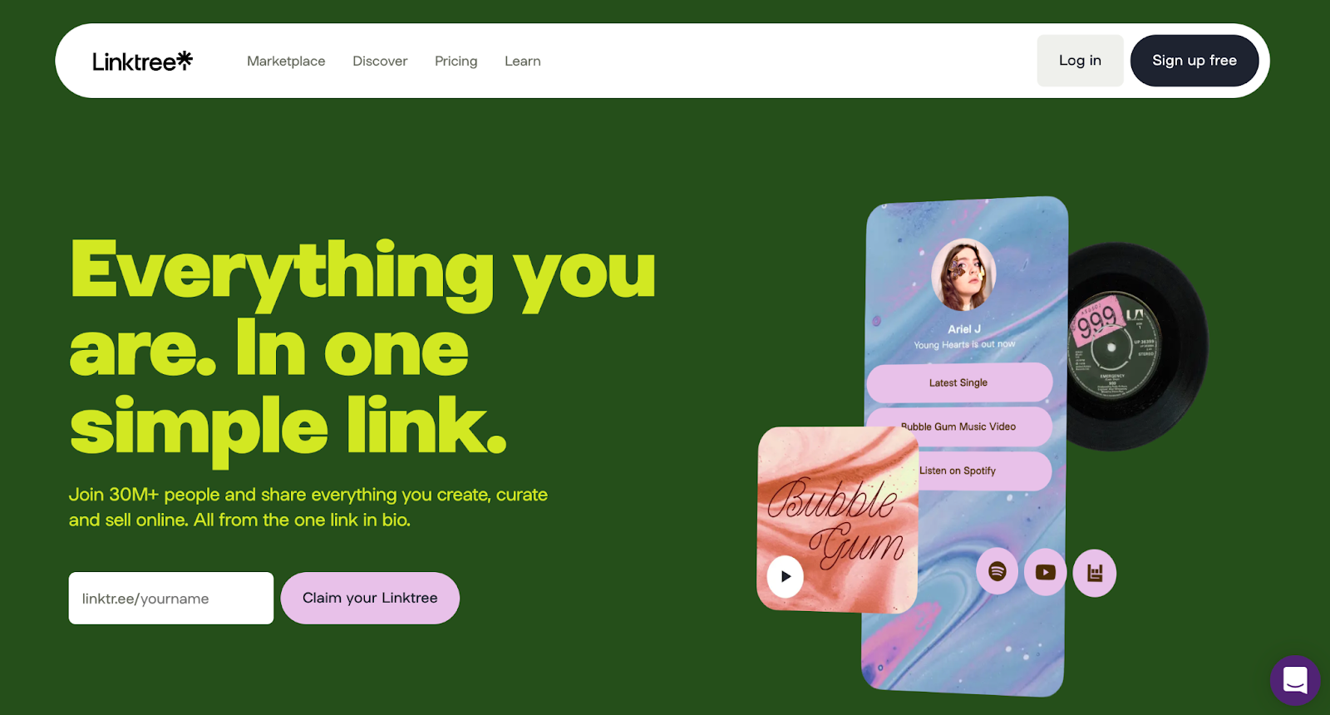Open the Marketplace menu item
The height and width of the screenshot is (715, 1330).
tap(286, 61)
